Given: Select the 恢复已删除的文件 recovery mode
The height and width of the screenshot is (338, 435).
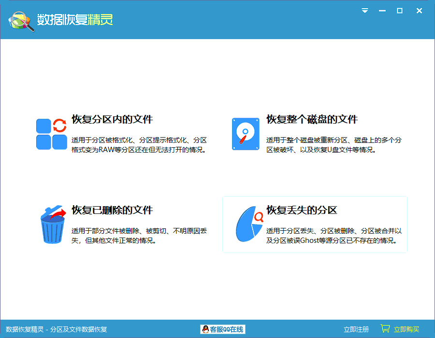Looking at the screenshot, I should 121,224.
